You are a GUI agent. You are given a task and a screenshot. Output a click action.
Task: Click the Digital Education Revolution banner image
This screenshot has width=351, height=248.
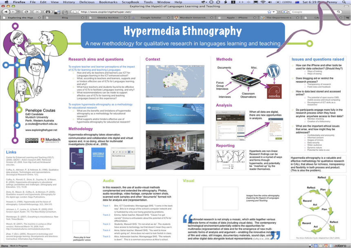pyautogui.click(x=175, y=114)
